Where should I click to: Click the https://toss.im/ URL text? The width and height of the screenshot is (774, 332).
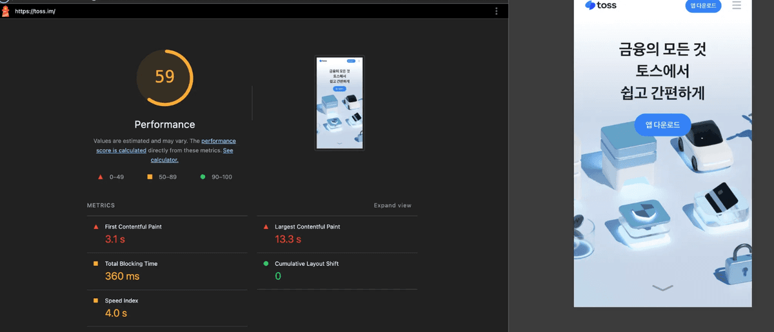[35, 12]
